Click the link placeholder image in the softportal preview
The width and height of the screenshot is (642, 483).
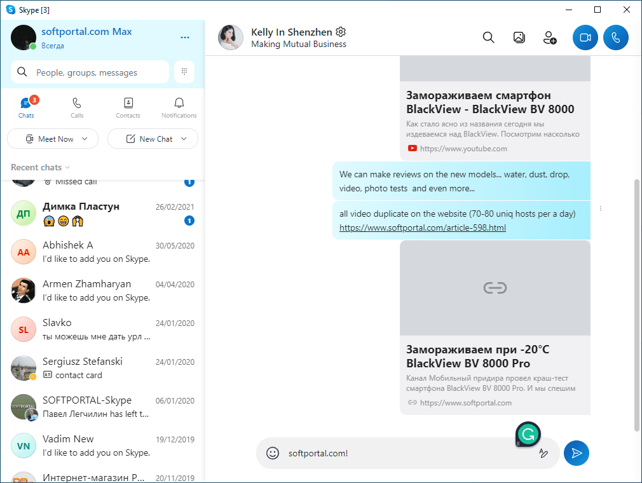pos(495,288)
